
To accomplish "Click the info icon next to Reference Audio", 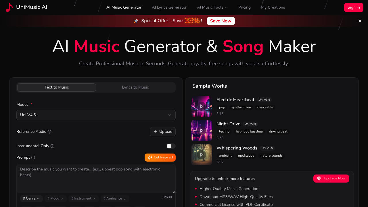I will pyautogui.click(x=49, y=131).
